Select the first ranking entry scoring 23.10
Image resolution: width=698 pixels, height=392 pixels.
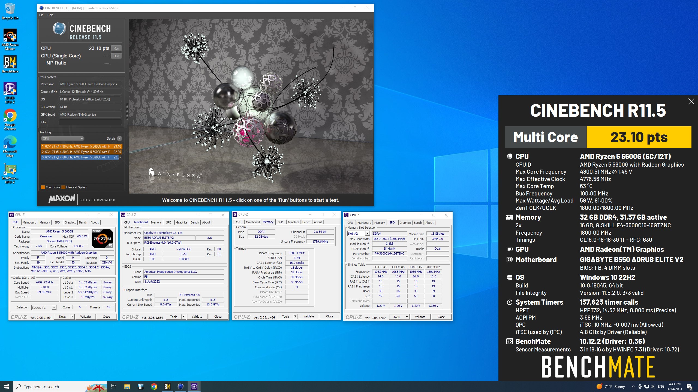pos(81,146)
